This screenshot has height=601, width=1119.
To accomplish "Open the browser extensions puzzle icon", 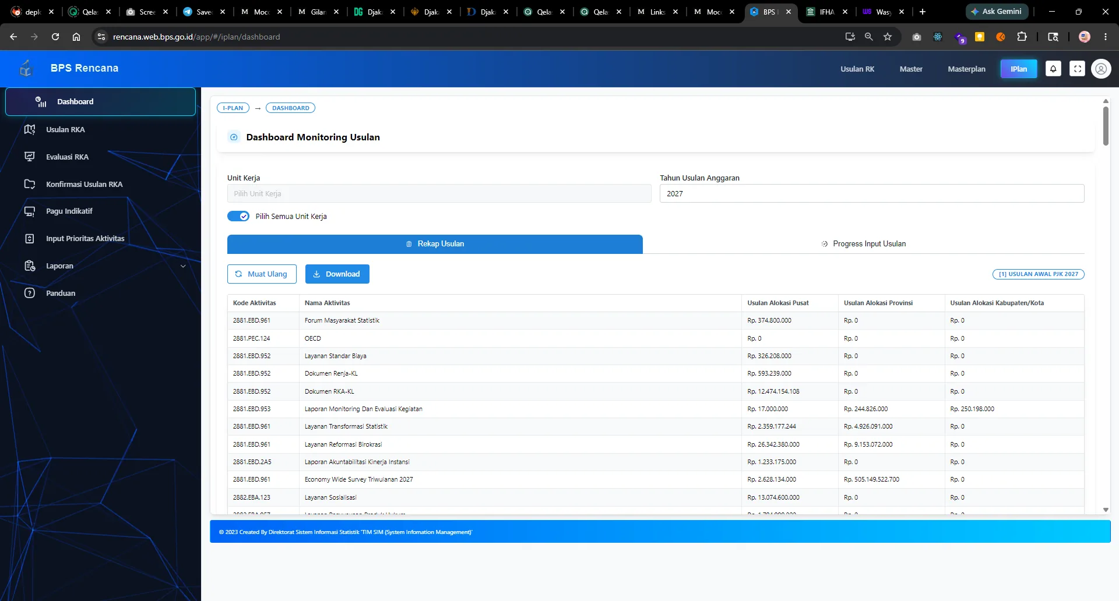I will (1022, 37).
